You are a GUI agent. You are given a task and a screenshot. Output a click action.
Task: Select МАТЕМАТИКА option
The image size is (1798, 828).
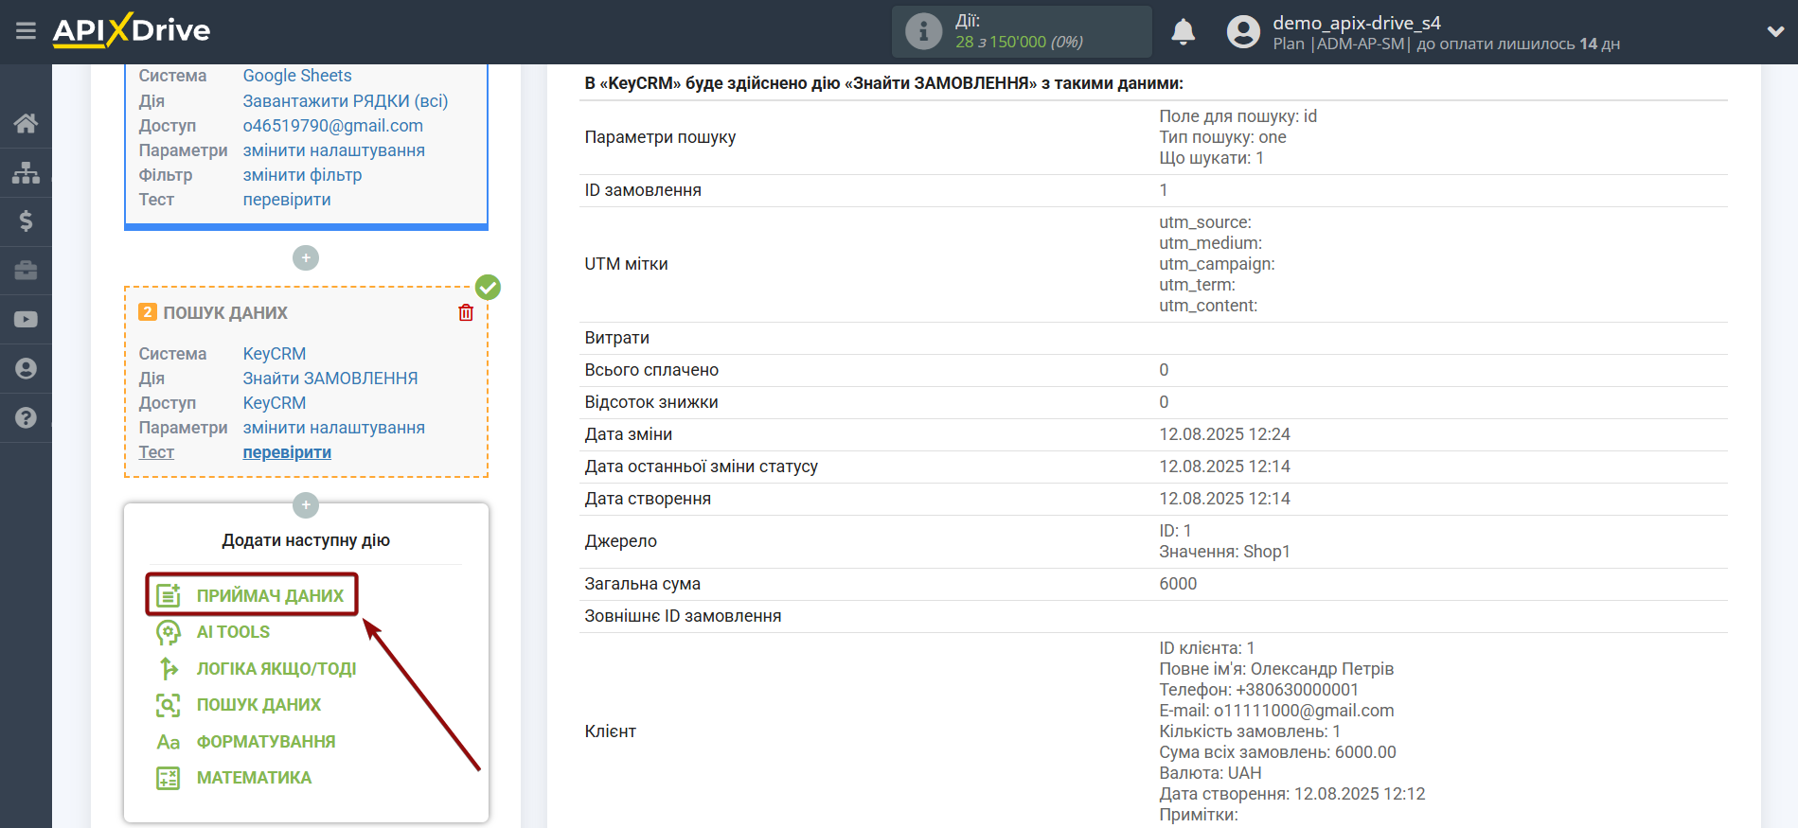254,778
